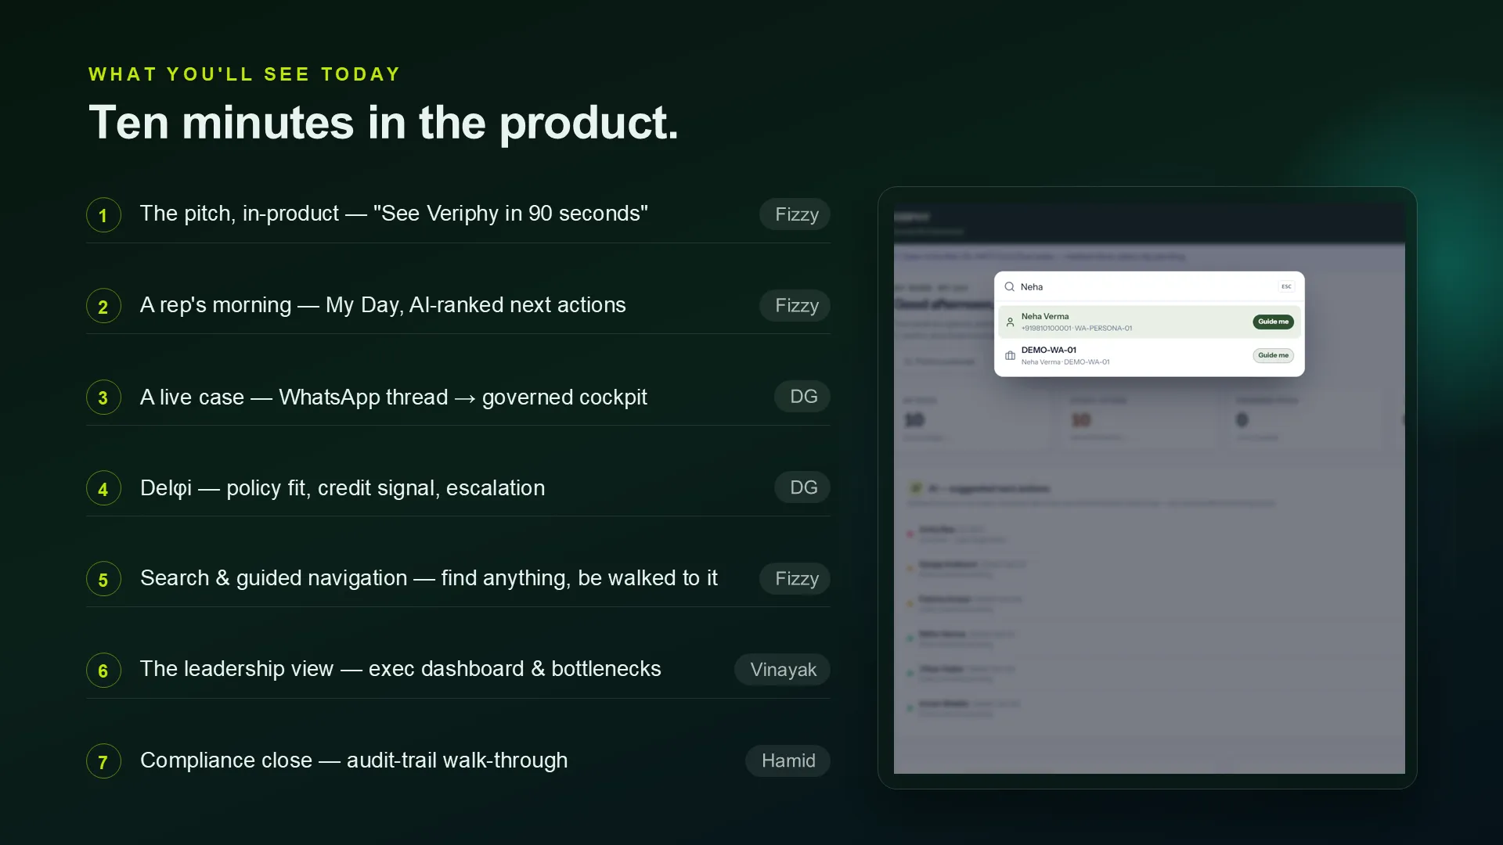
Task: Click 'The leadership view' agenda line
Action: pyautogui.click(x=401, y=669)
